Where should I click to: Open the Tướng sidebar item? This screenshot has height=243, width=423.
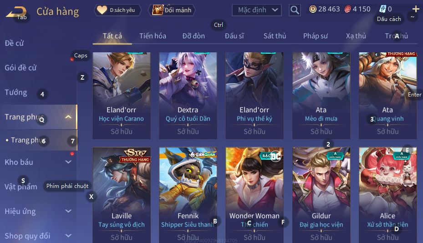(x=16, y=92)
